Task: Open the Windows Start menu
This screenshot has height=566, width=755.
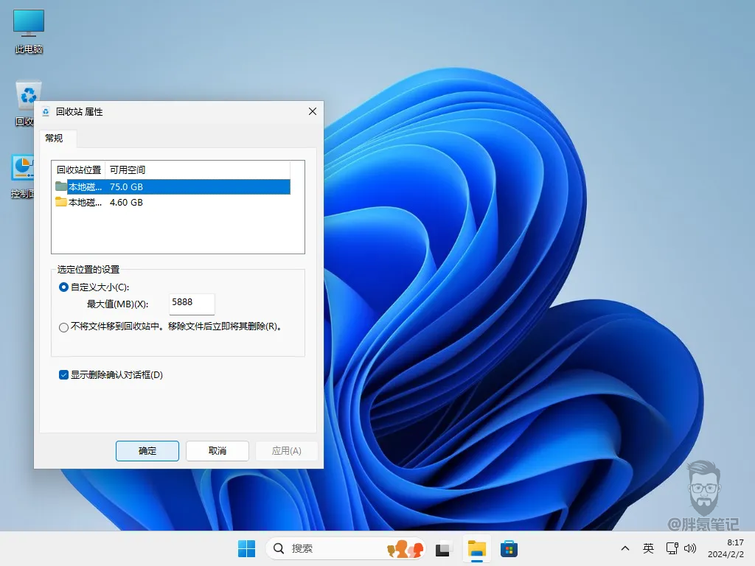Action: point(246,548)
